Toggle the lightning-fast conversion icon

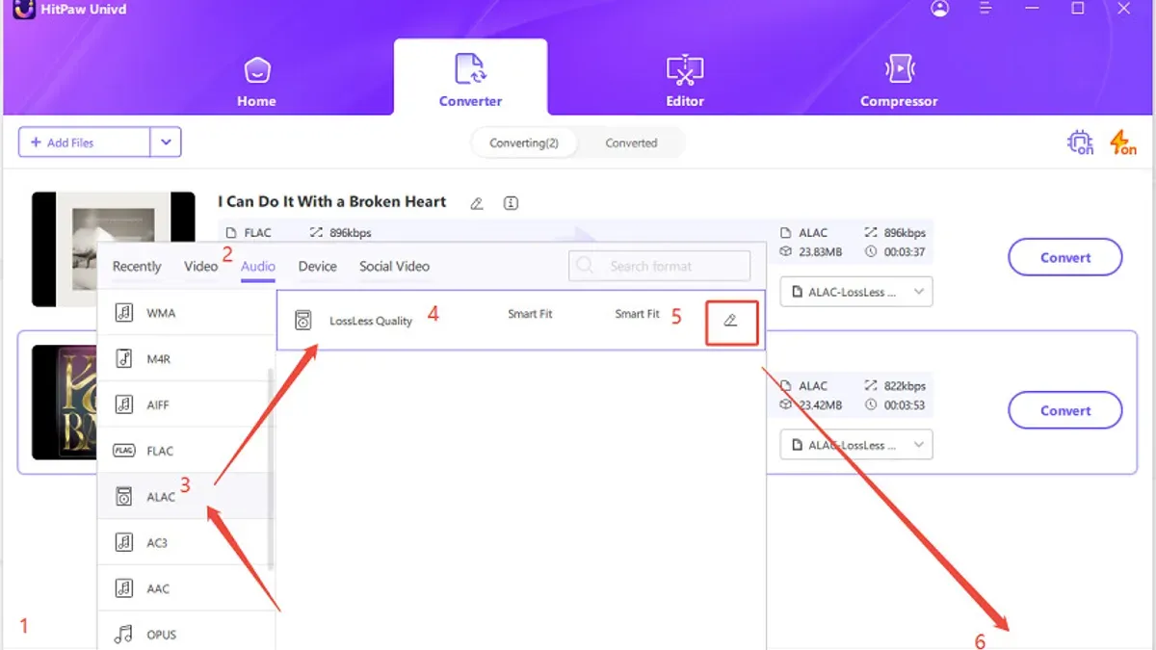(1122, 143)
